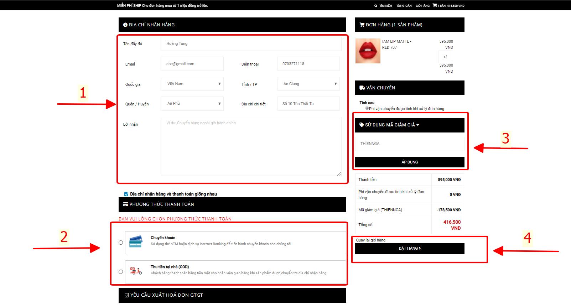Open the Tài khoản menu item

[x=404, y=6]
